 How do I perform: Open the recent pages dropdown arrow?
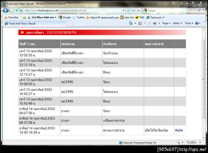click(16, 10)
